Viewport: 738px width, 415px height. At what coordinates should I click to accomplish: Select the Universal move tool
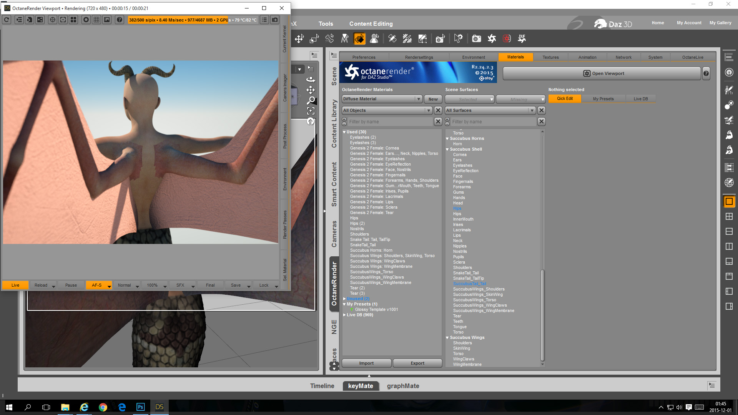tap(299, 38)
